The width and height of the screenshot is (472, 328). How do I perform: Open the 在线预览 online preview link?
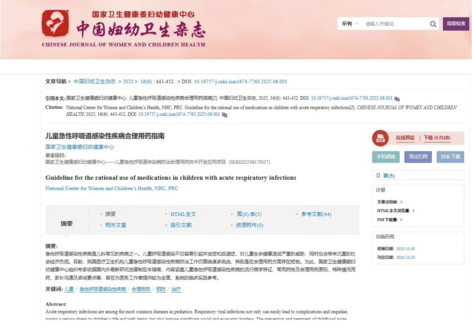pos(405,138)
